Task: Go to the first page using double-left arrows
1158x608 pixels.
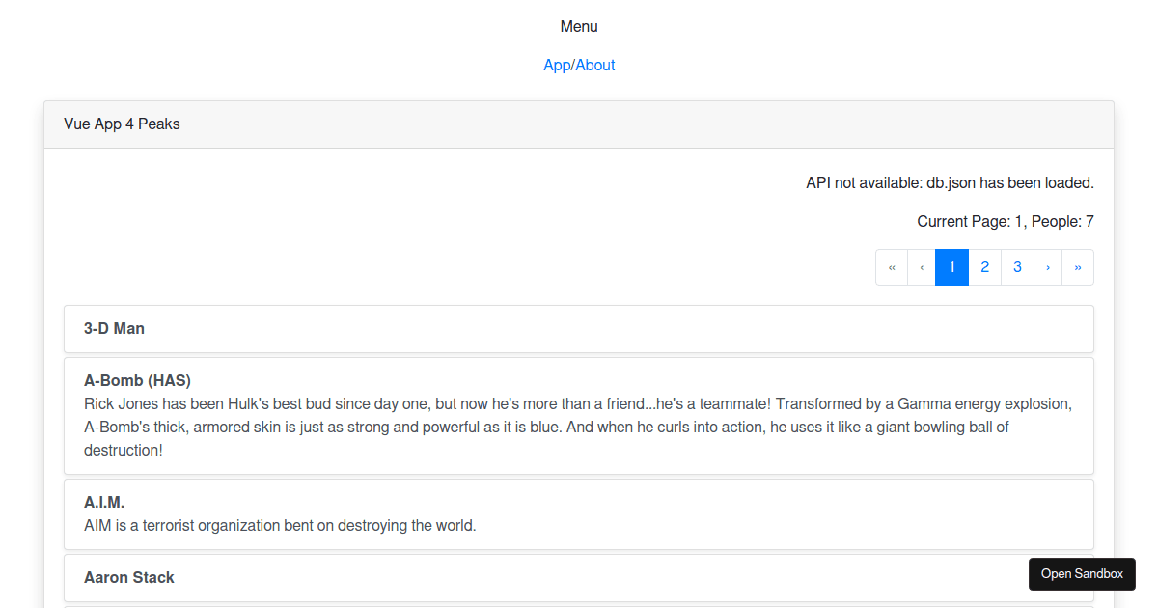Action: tap(892, 267)
